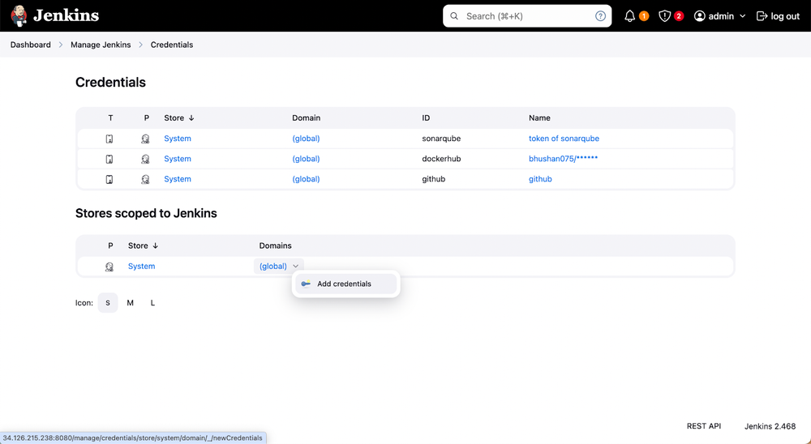811x444 pixels.
Task: Click the Jenkins title text in header
Action: (67, 15)
